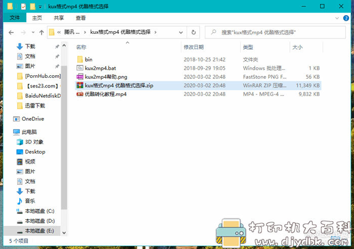This screenshot has height=249, width=354.
Task: Click the kux格式mp4 breadcrumb segment
Action: (120, 32)
